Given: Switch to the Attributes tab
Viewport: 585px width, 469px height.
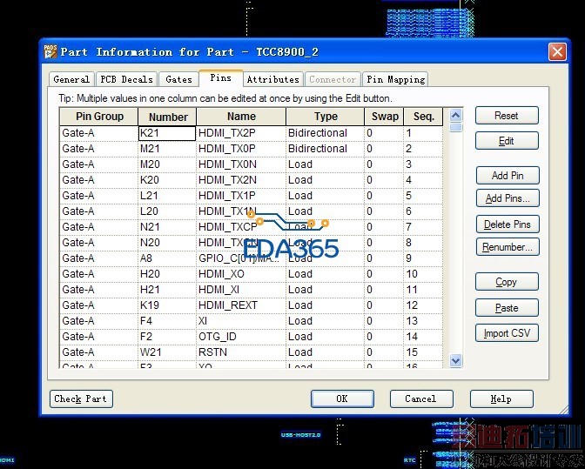Looking at the screenshot, I should [273, 79].
